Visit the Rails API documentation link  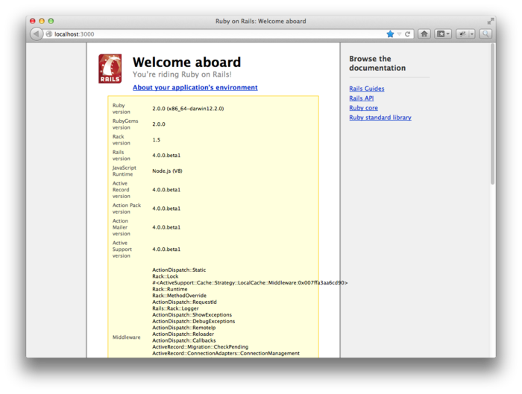[x=362, y=98]
